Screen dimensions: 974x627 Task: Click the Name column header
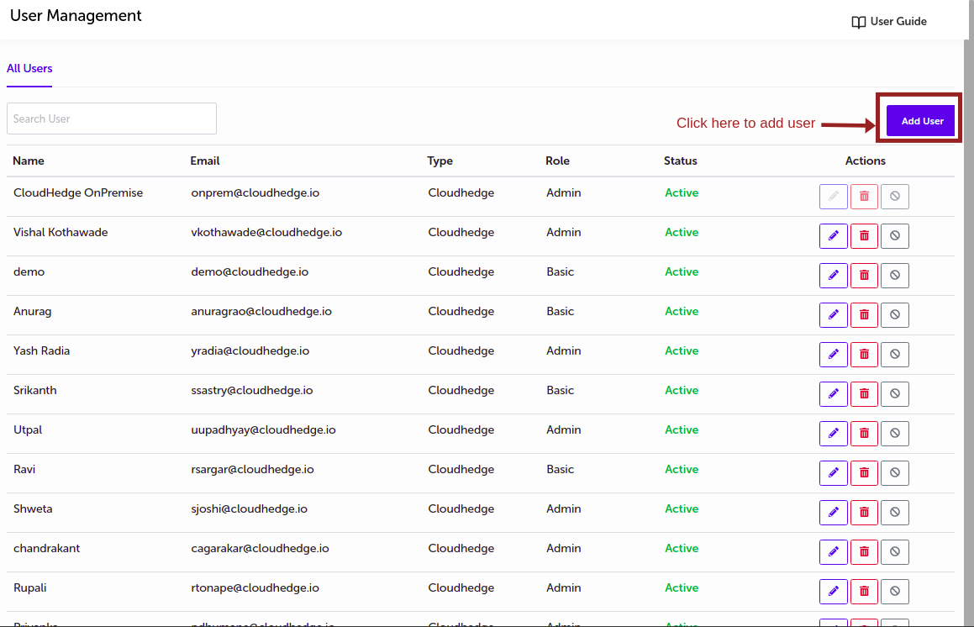[29, 161]
